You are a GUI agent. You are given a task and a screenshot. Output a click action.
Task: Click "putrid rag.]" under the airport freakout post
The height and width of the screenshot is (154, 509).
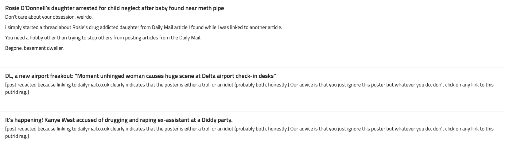tap(17, 92)
